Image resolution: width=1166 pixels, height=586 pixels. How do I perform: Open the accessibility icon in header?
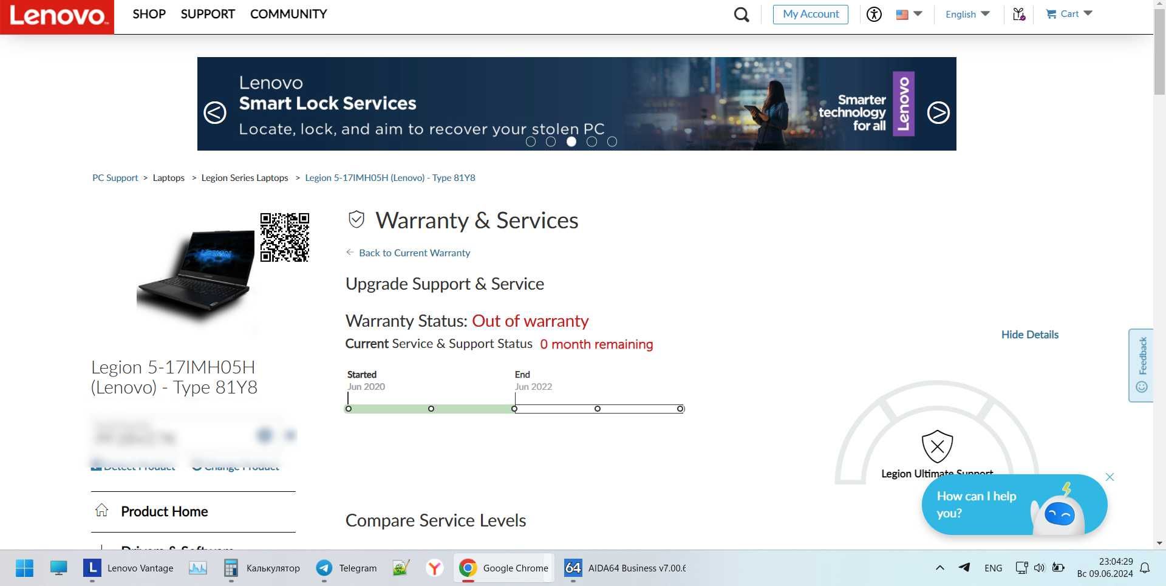coord(874,15)
